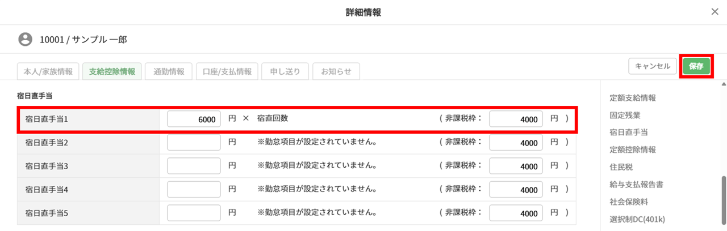Viewport: 727px width, 231px height.
Task: Go to 選択制DC(401k) section link
Action: pos(637,219)
